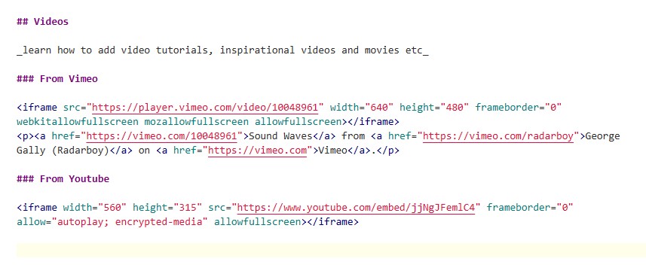Image resolution: width=646 pixels, height=280 pixels.
Task: Open the youtube.com/embed/jjNgJFemlC4 link
Action: (x=356, y=208)
